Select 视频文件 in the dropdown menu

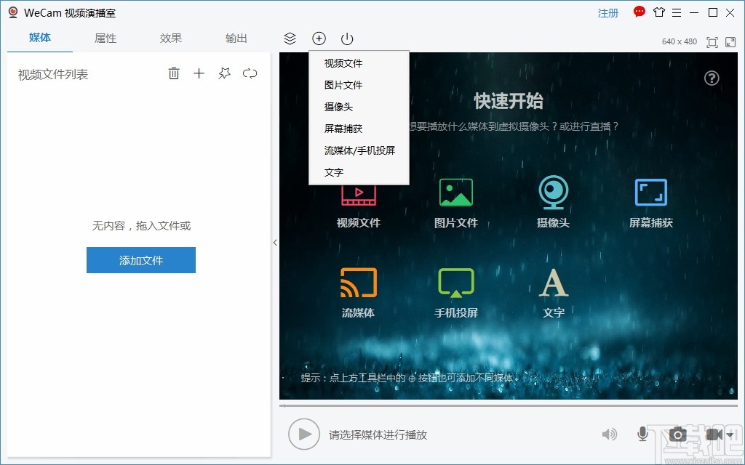[x=359, y=63]
